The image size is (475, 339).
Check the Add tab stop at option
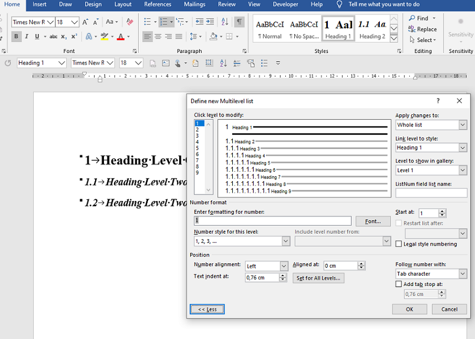click(x=399, y=284)
